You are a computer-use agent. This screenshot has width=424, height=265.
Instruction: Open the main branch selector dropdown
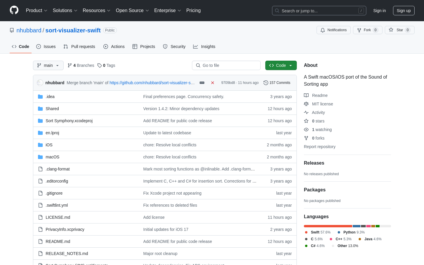48,65
